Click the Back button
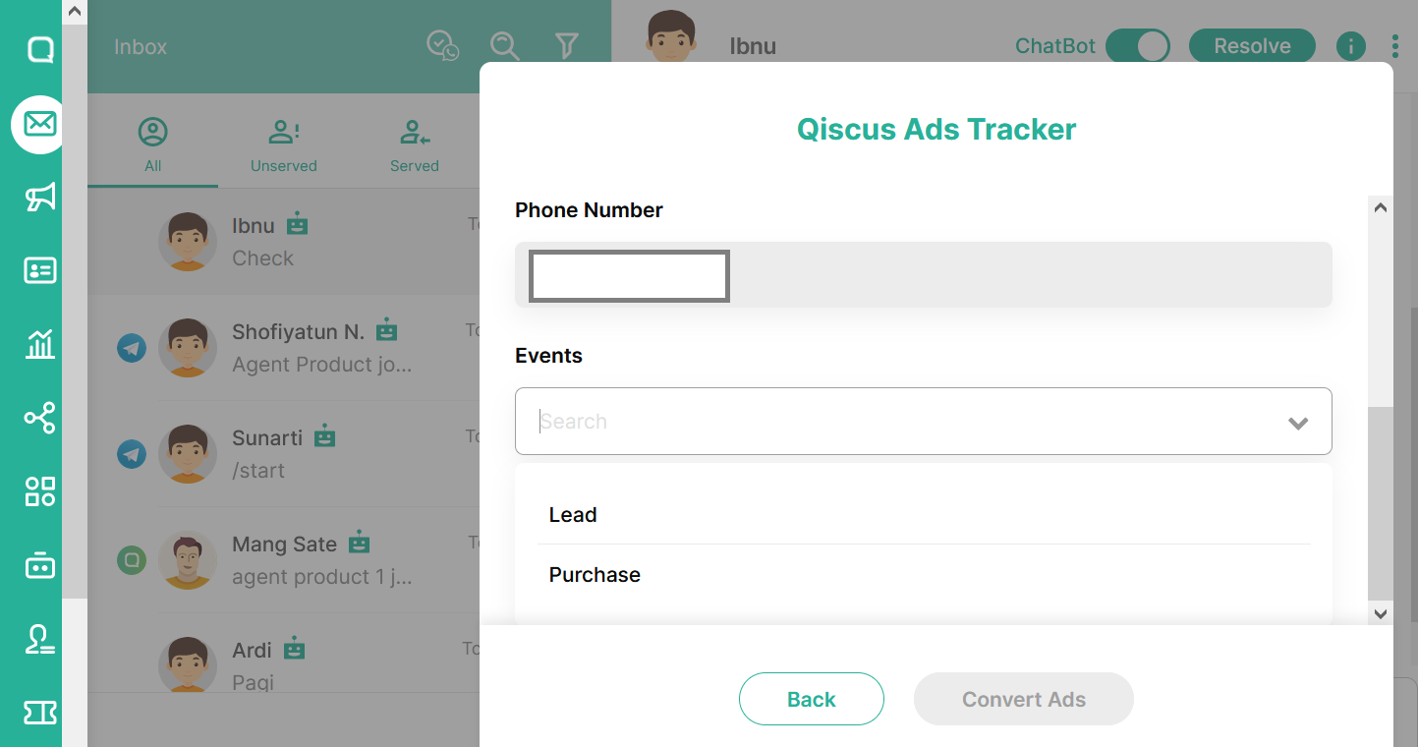Screen dimensions: 1418x747 811,699
